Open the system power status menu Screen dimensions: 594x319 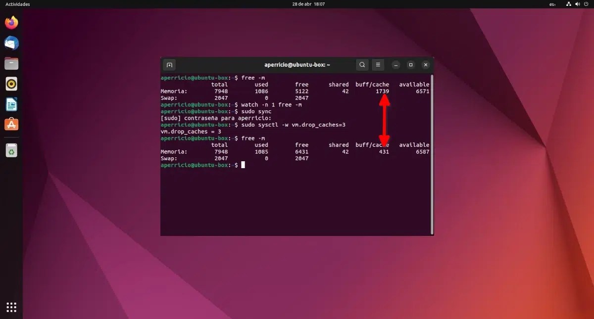tap(586, 4)
